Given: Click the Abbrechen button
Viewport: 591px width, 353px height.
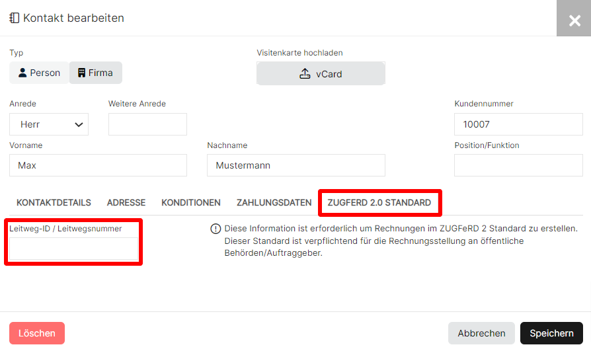Looking at the screenshot, I should tap(481, 333).
